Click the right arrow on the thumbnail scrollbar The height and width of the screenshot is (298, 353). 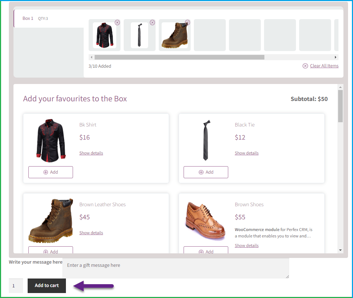[336, 57]
